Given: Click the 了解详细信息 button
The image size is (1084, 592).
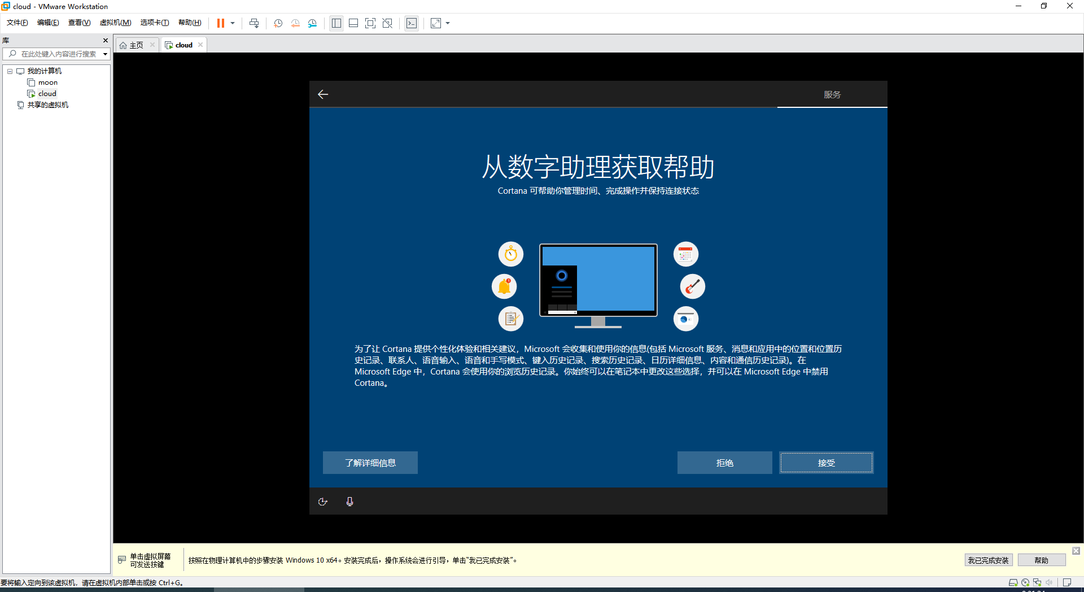Looking at the screenshot, I should (370, 463).
